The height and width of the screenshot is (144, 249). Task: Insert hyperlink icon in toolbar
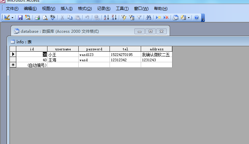pyautogui.click(x=97, y=18)
